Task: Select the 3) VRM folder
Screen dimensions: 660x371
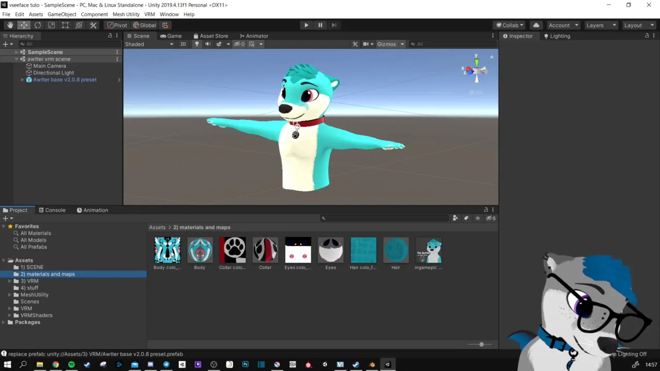Action: point(29,281)
